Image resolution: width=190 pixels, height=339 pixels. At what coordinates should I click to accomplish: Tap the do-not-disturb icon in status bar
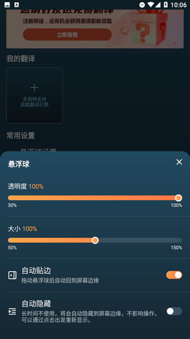coord(142,5)
